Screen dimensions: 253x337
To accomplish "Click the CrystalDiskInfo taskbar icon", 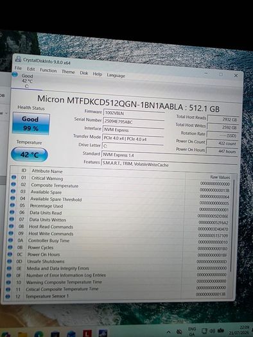I will click(x=103, y=333).
